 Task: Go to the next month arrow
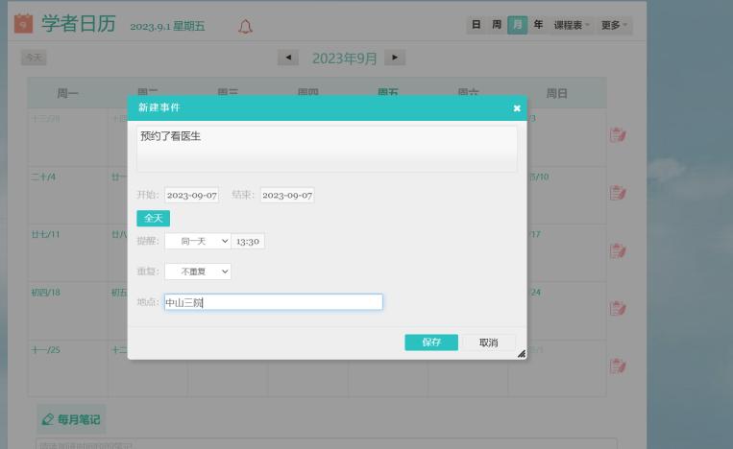click(x=395, y=59)
